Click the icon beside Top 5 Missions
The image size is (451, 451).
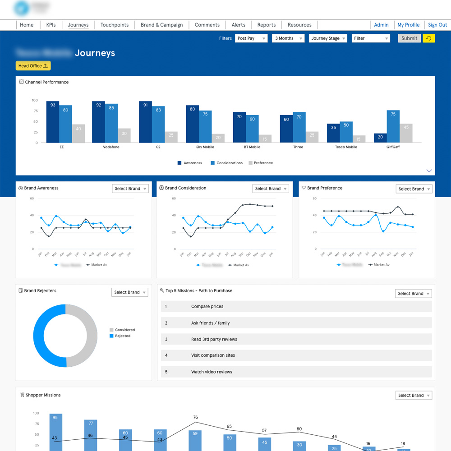point(162,290)
